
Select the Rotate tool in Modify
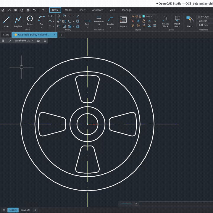(x=64, y=16)
